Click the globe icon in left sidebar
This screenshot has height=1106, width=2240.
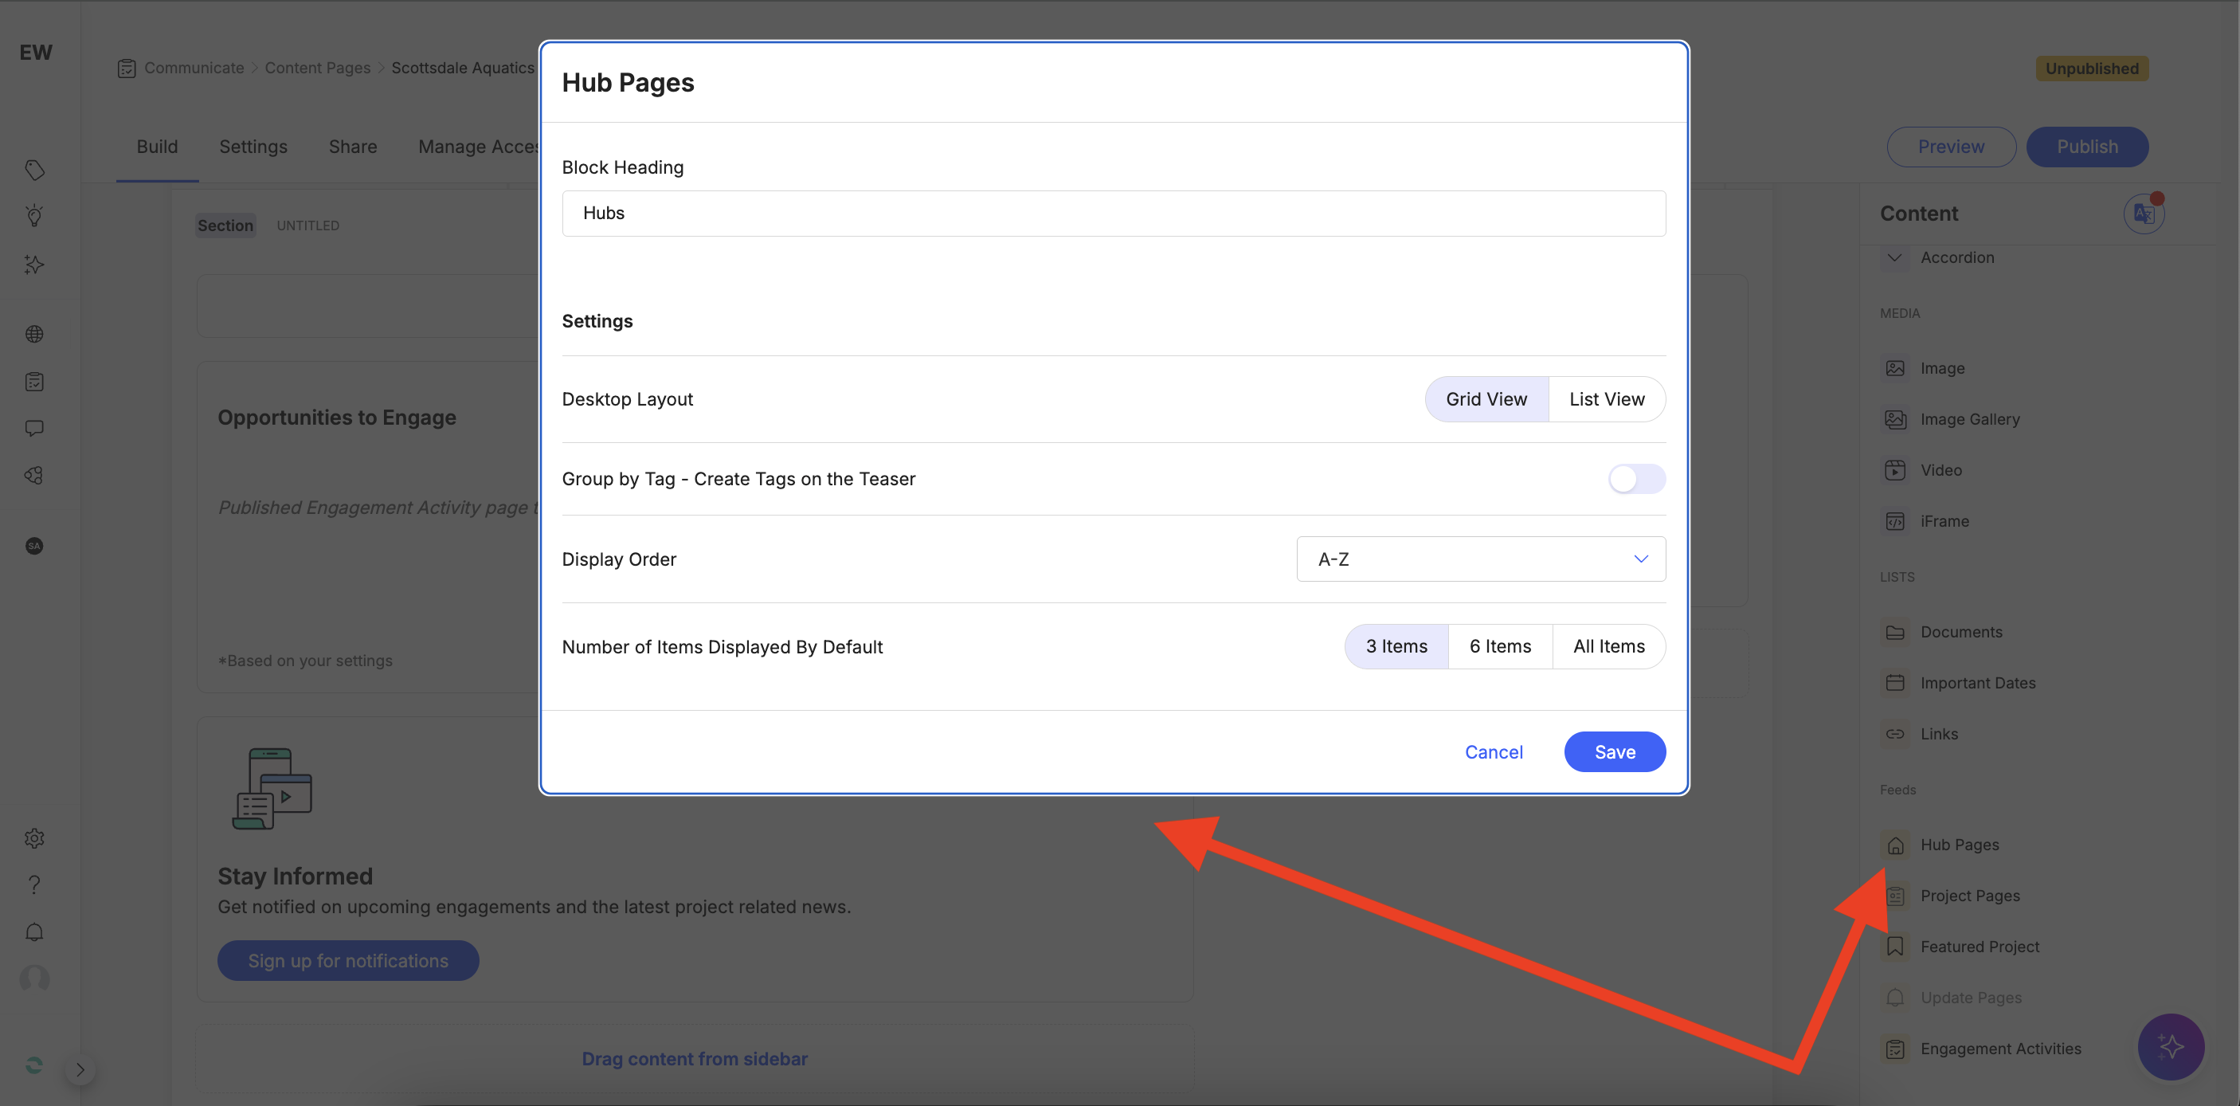(34, 334)
